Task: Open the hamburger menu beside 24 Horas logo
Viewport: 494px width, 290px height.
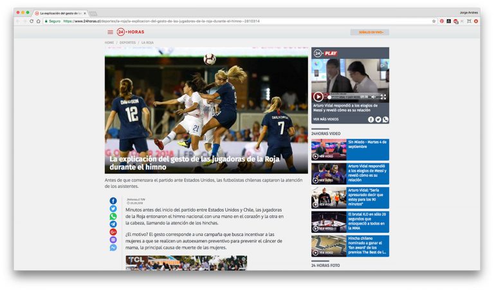Action: pyautogui.click(x=110, y=32)
